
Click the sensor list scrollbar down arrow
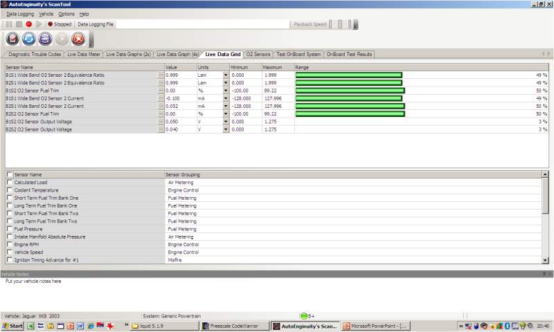[x=545, y=260]
